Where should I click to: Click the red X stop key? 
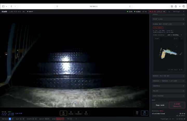63,119
